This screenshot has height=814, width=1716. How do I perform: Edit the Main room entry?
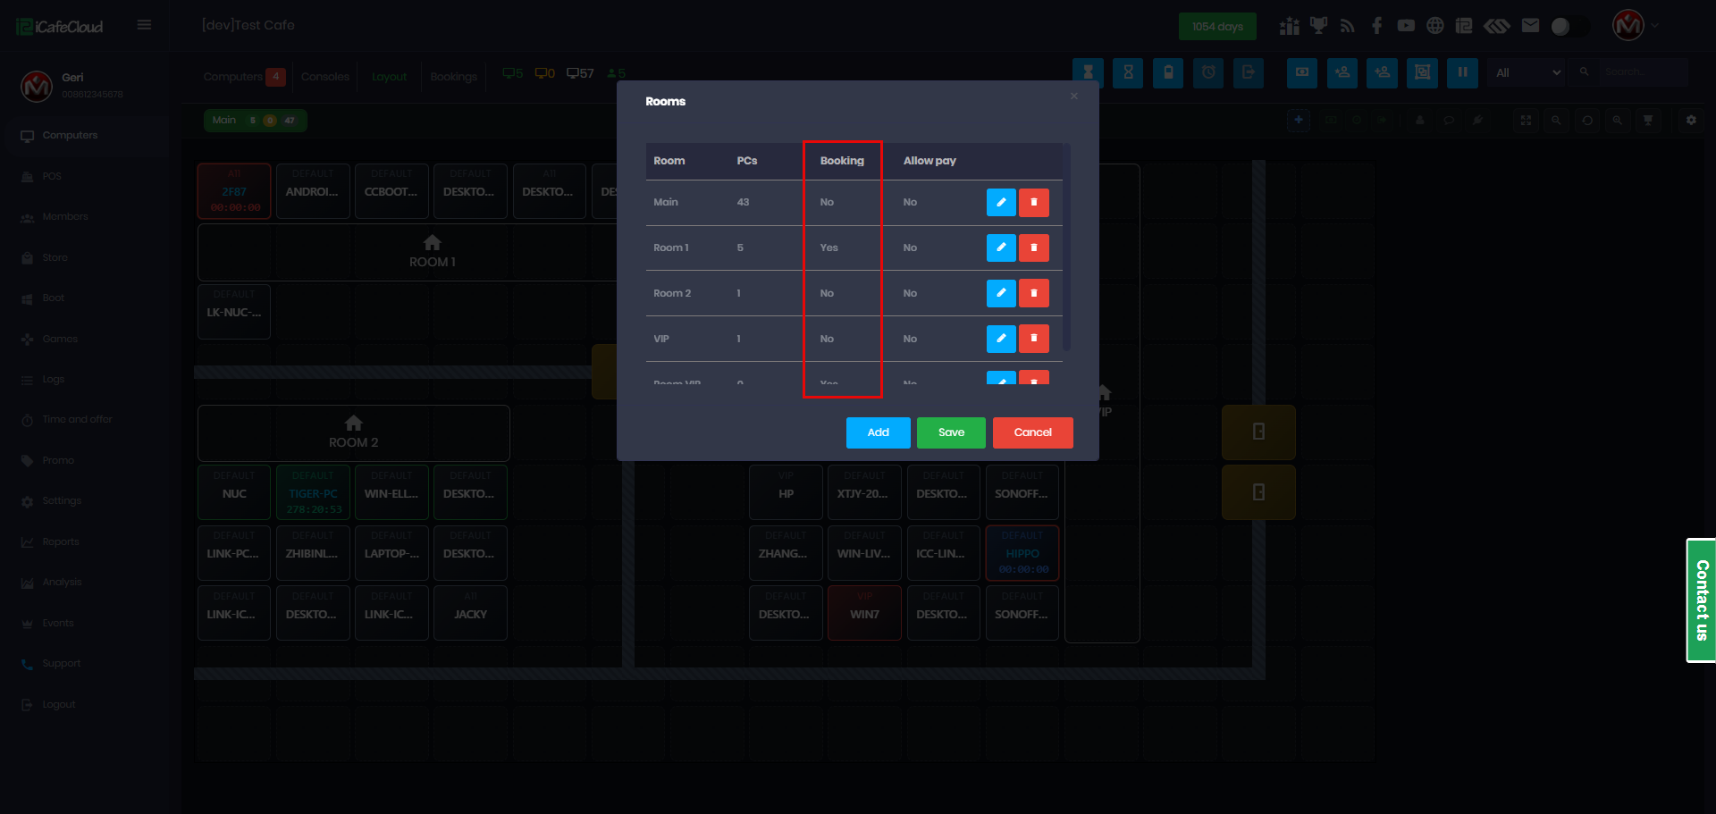(x=1001, y=203)
